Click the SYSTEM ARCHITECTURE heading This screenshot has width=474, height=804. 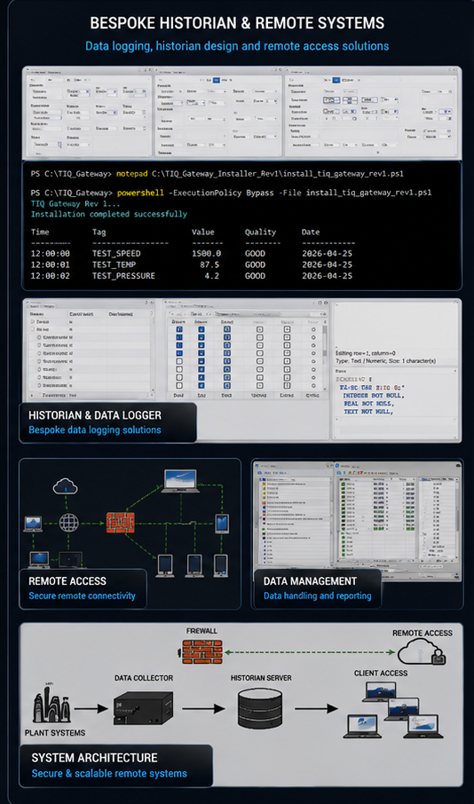click(x=94, y=757)
